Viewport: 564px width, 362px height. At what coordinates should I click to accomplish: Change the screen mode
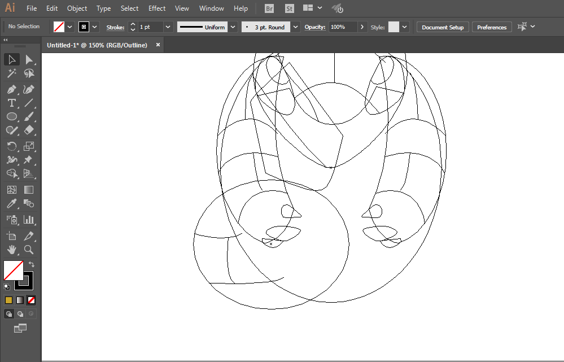[x=20, y=328]
